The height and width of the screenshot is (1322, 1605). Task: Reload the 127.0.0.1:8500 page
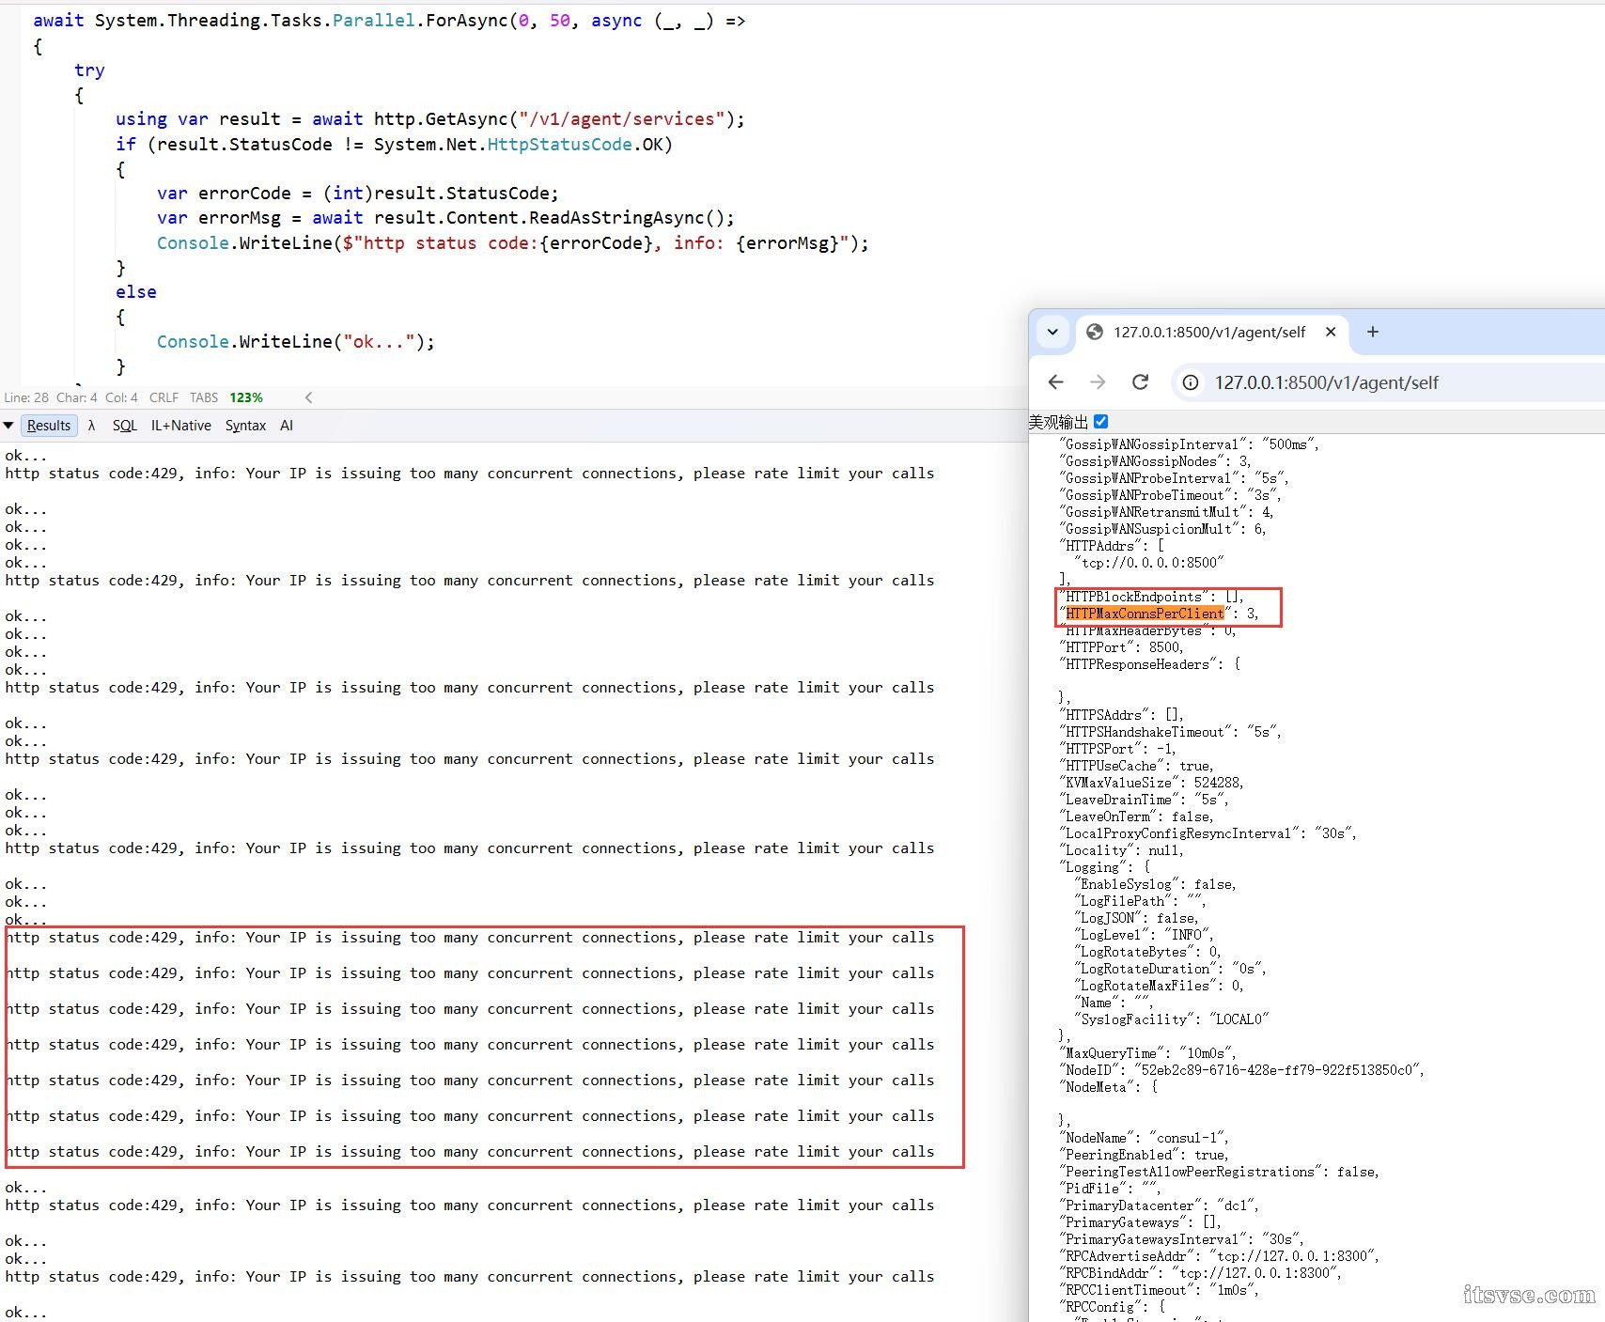(1140, 382)
